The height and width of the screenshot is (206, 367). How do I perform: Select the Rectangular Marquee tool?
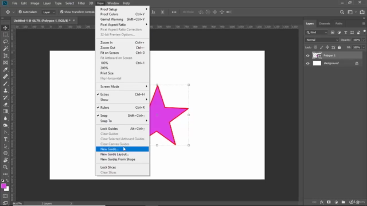[x=5, y=35]
